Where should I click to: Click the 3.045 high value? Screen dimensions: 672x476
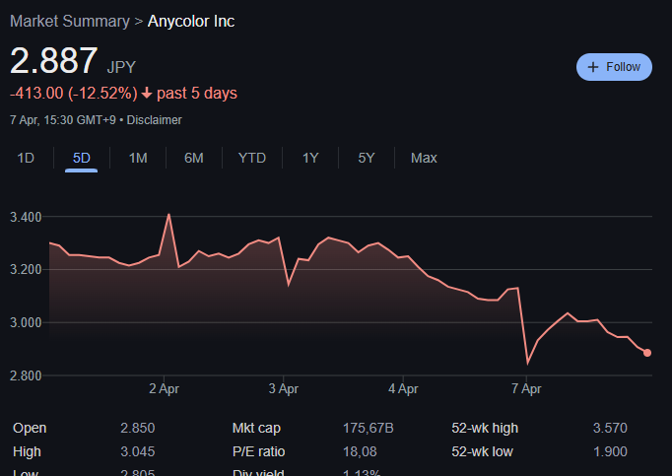click(x=138, y=451)
